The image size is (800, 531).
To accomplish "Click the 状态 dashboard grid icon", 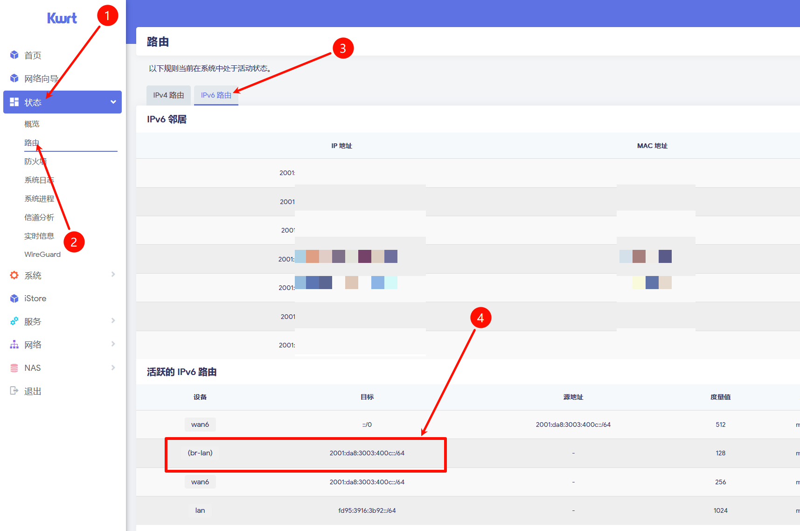I will pos(14,102).
